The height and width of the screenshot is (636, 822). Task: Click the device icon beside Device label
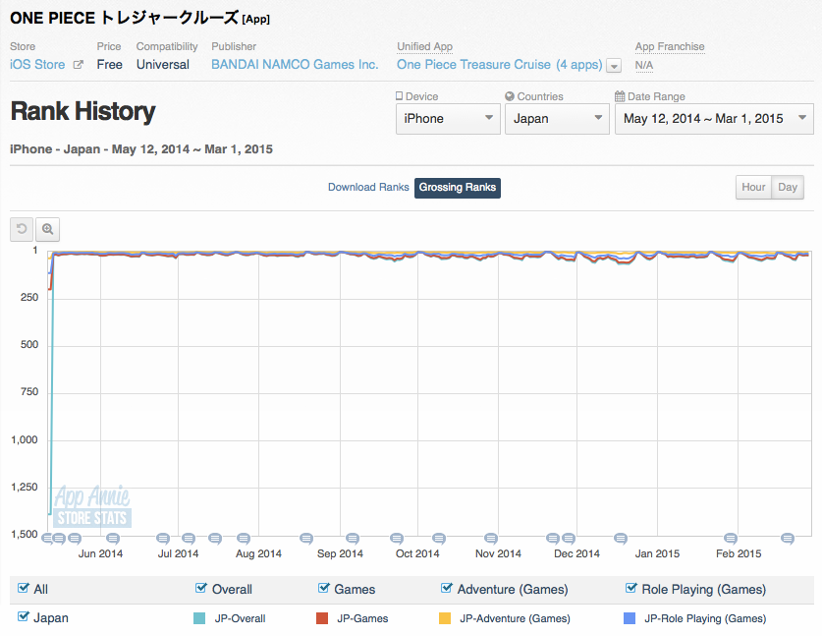tap(399, 96)
